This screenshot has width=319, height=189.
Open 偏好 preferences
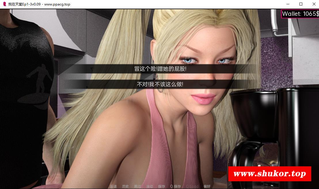(x=207, y=186)
